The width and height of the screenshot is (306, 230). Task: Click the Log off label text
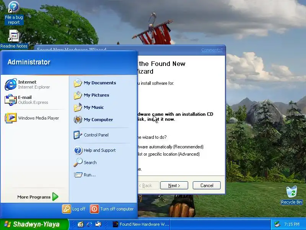click(x=79, y=209)
